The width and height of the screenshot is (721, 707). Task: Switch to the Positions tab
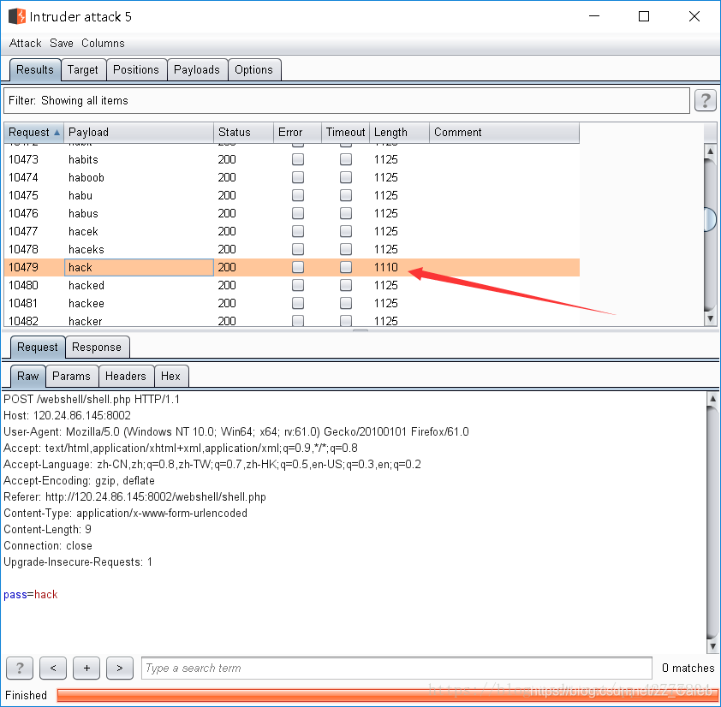[x=136, y=70]
